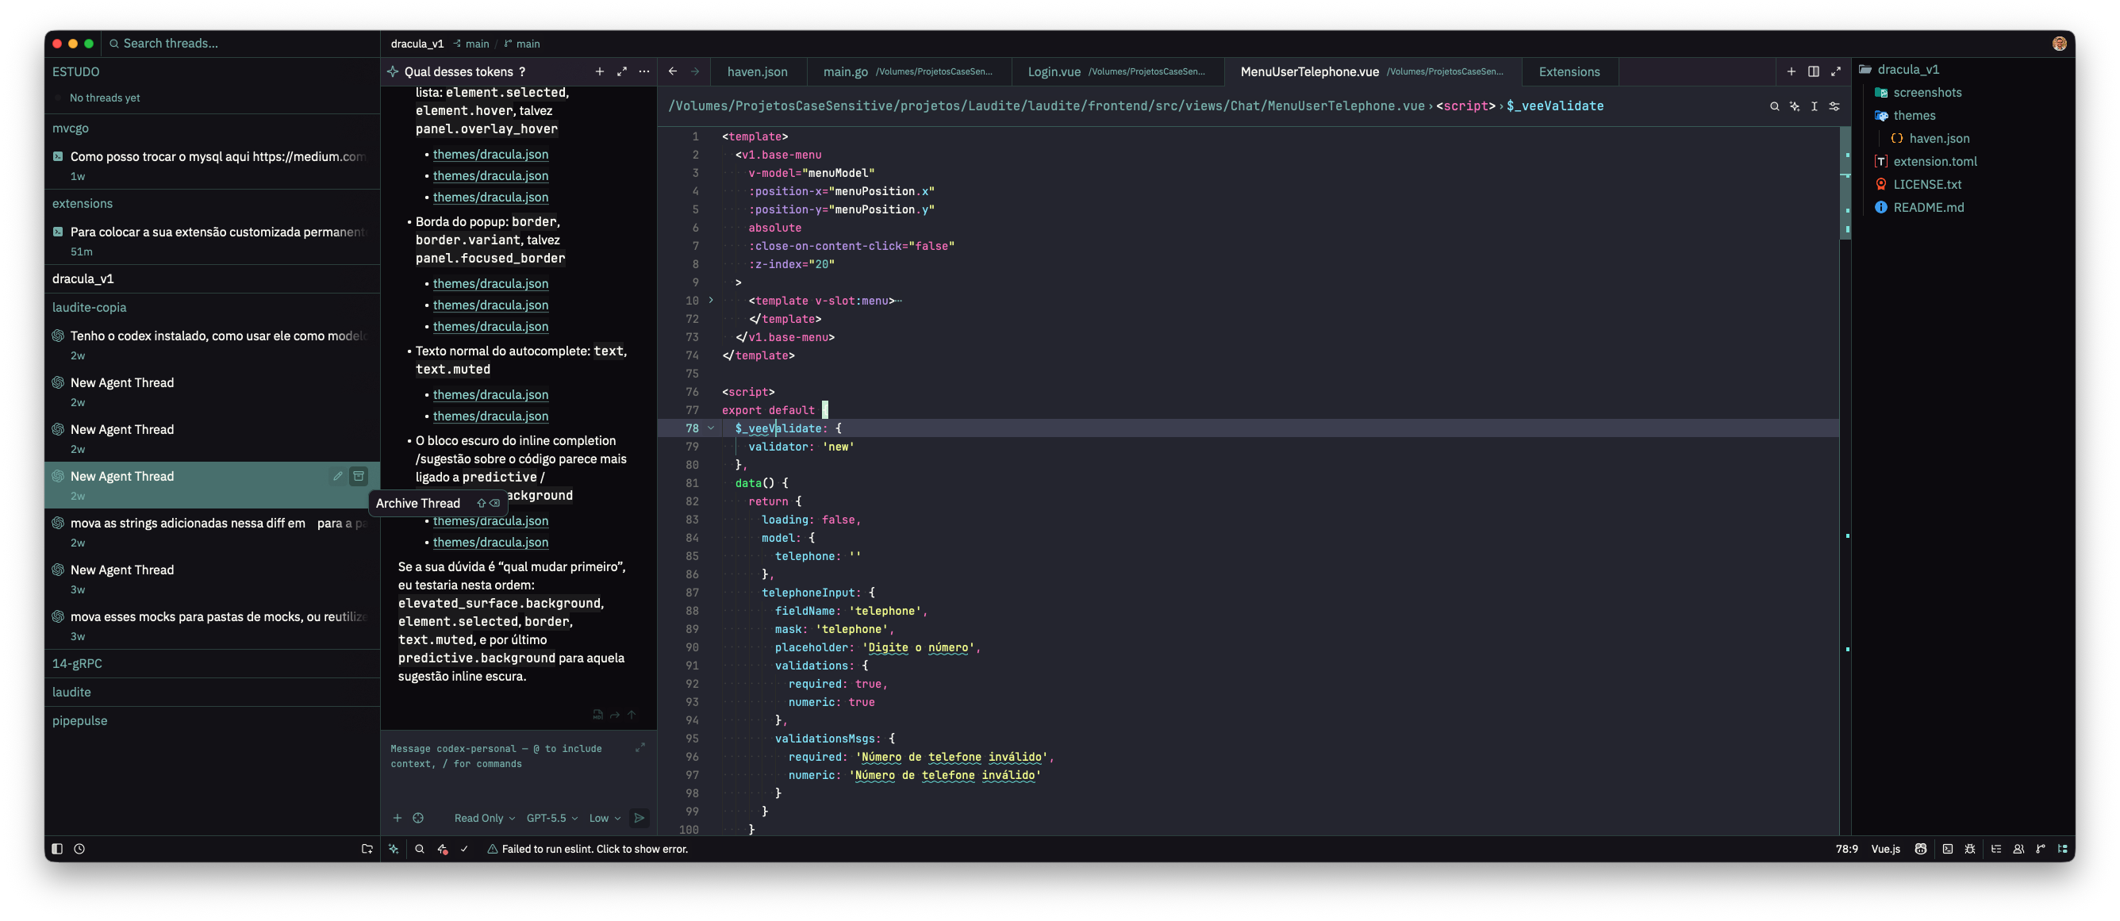The image size is (2120, 921).
Task: Open the terminal panel in status bar
Action: [x=1947, y=849]
